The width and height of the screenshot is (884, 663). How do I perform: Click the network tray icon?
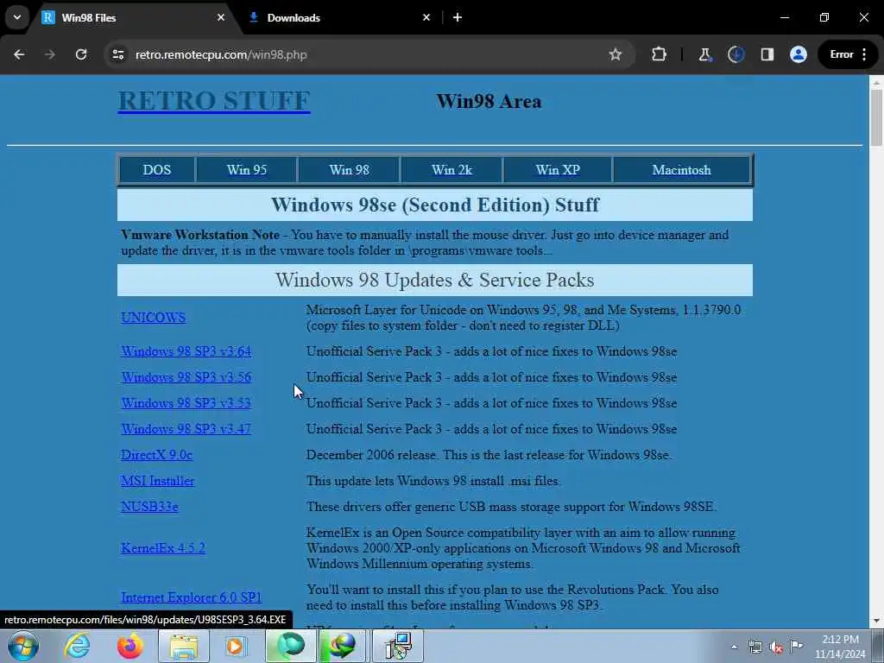755,647
